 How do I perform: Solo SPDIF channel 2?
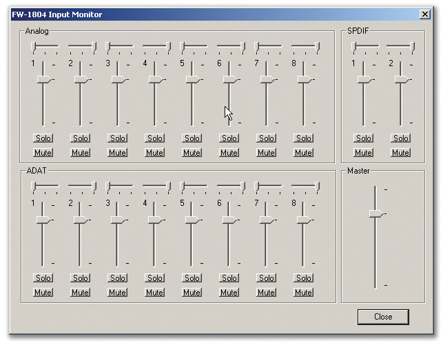pos(401,138)
